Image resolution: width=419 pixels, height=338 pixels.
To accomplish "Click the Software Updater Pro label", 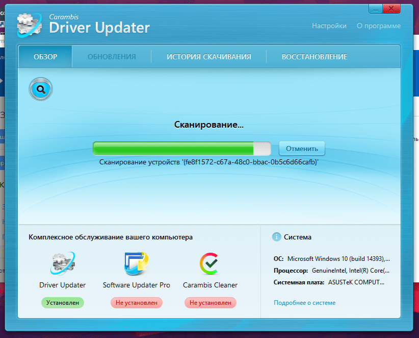I will (x=137, y=285).
